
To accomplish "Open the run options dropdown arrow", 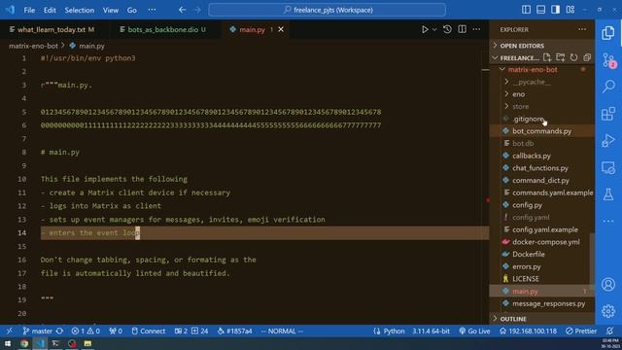I will 434,29.
